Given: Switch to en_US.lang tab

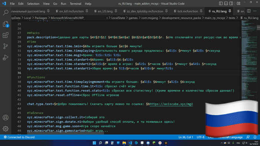Looking at the screenshot, I should [105, 11].
